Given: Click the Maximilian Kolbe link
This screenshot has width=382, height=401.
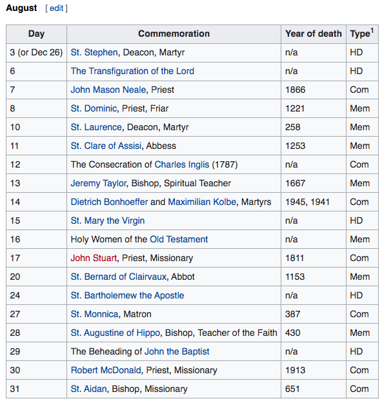Looking at the screenshot, I should [202, 202].
